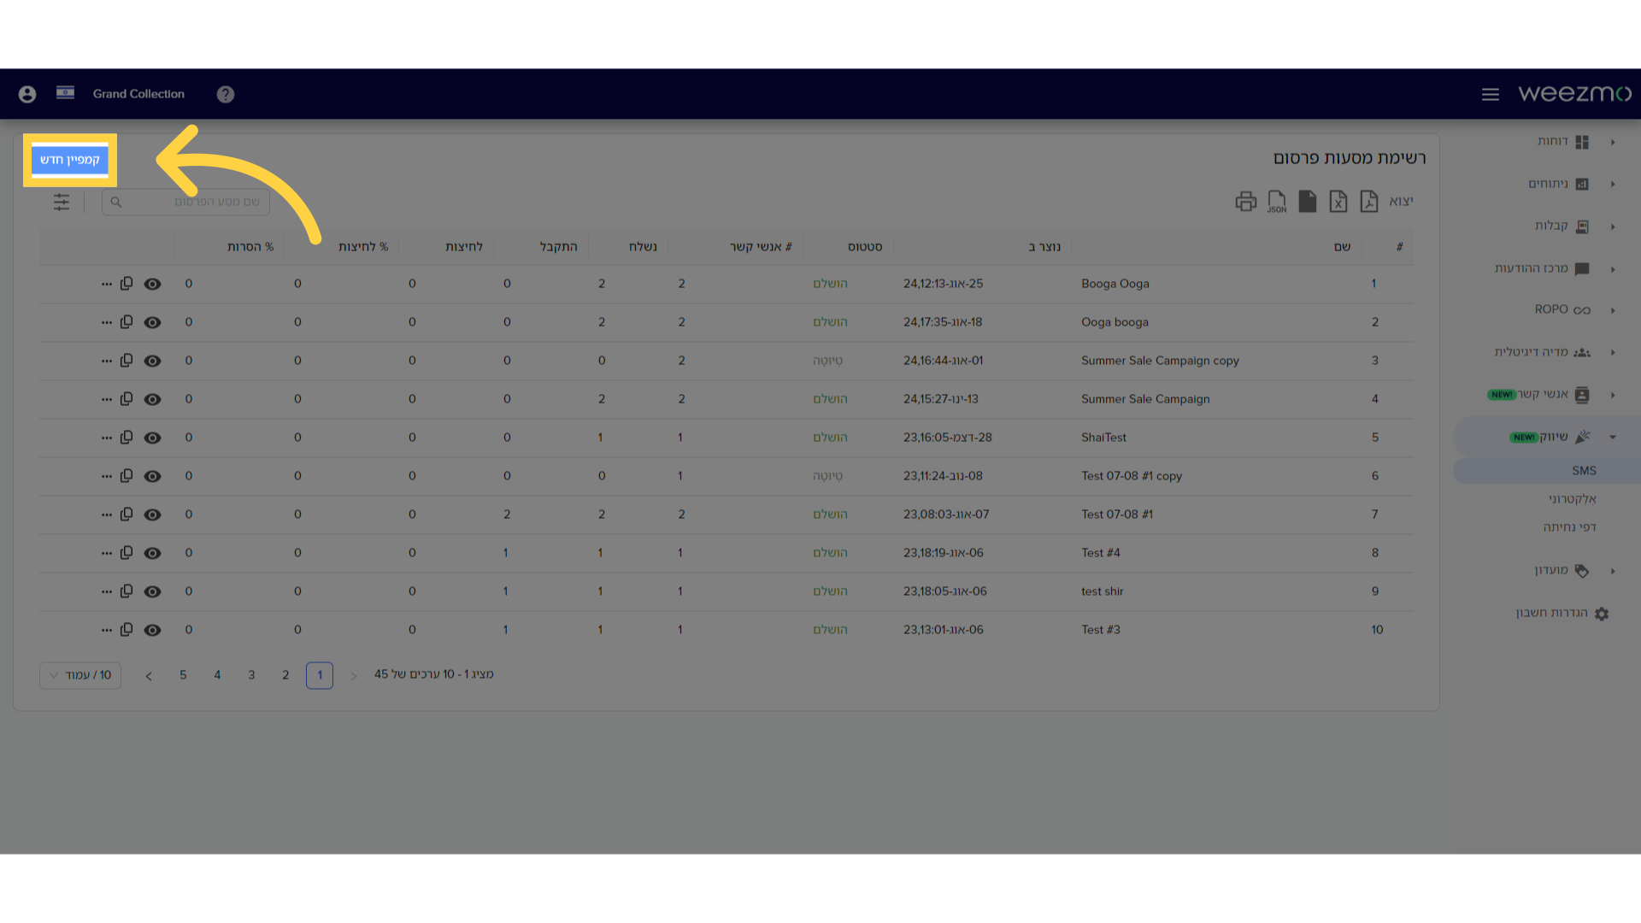View Test 07-08 #1 copy eye icon
Screen dimensions: 1641x923
click(x=152, y=476)
